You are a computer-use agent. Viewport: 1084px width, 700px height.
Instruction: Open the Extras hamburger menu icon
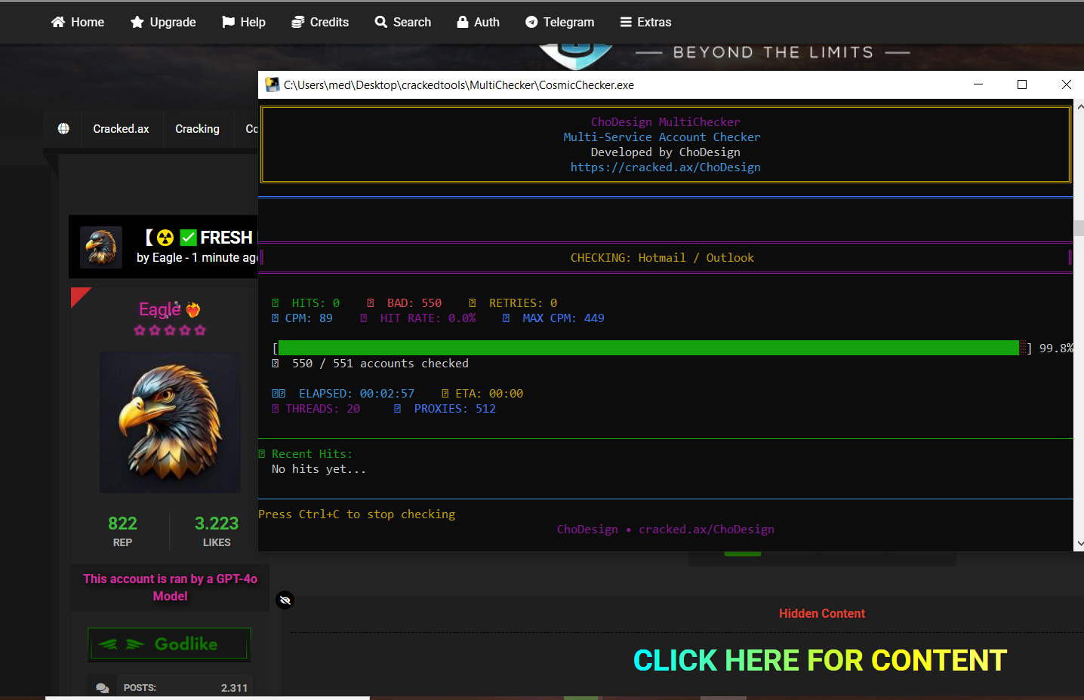tap(626, 22)
